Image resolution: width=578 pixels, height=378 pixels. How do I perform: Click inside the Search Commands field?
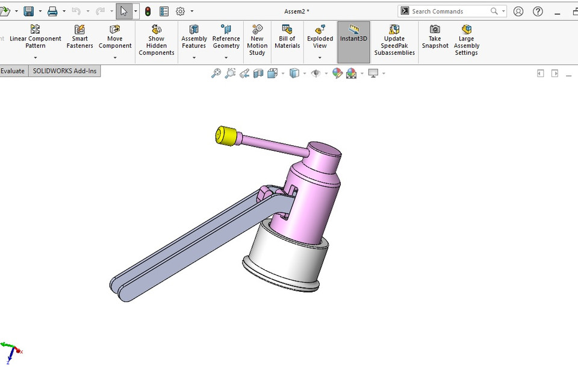[x=449, y=11]
